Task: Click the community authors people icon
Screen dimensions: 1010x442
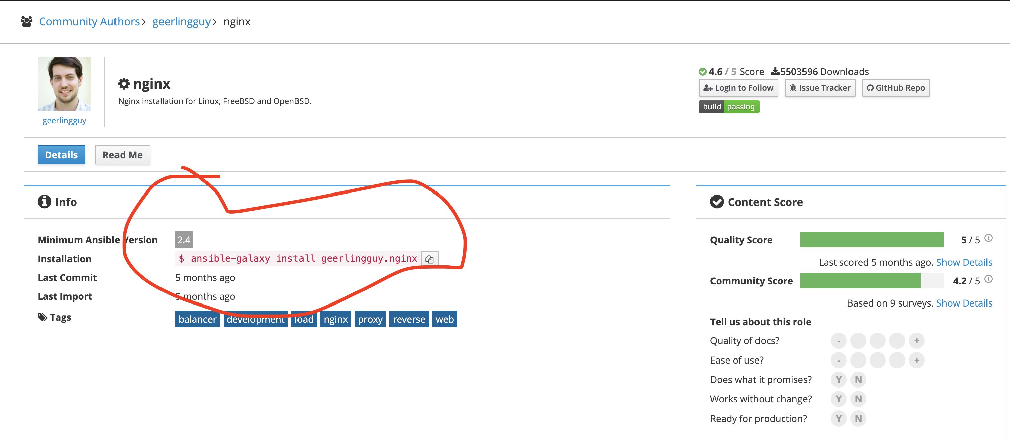Action: click(x=26, y=21)
